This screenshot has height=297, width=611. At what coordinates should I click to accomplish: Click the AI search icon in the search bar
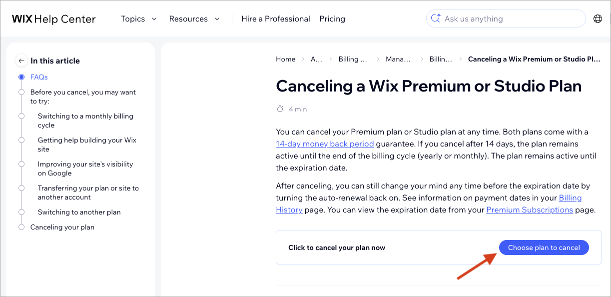coord(435,18)
